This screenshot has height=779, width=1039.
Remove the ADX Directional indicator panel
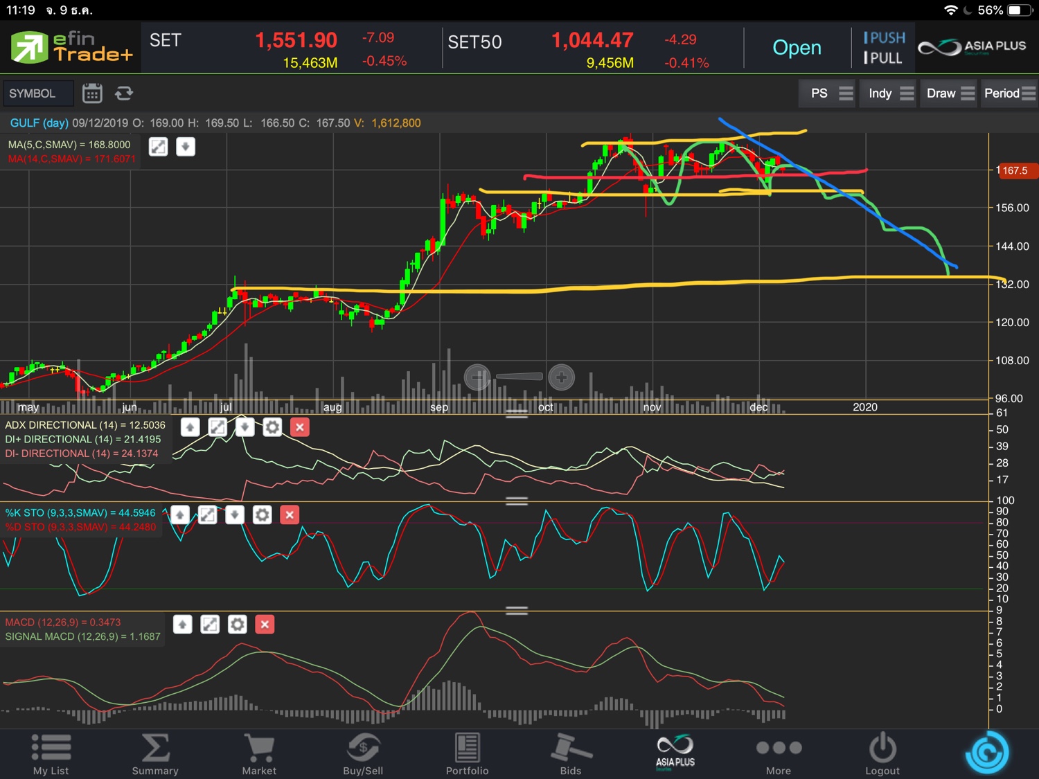300,427
